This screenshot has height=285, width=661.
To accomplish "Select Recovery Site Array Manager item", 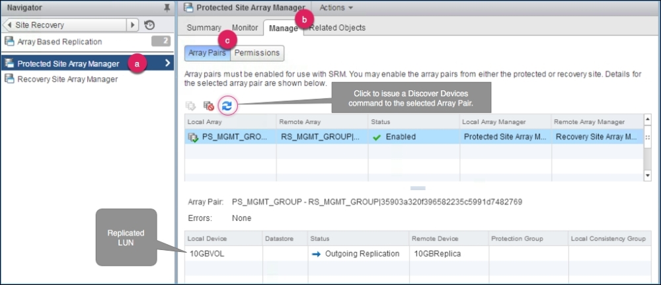I will [67, 79].
